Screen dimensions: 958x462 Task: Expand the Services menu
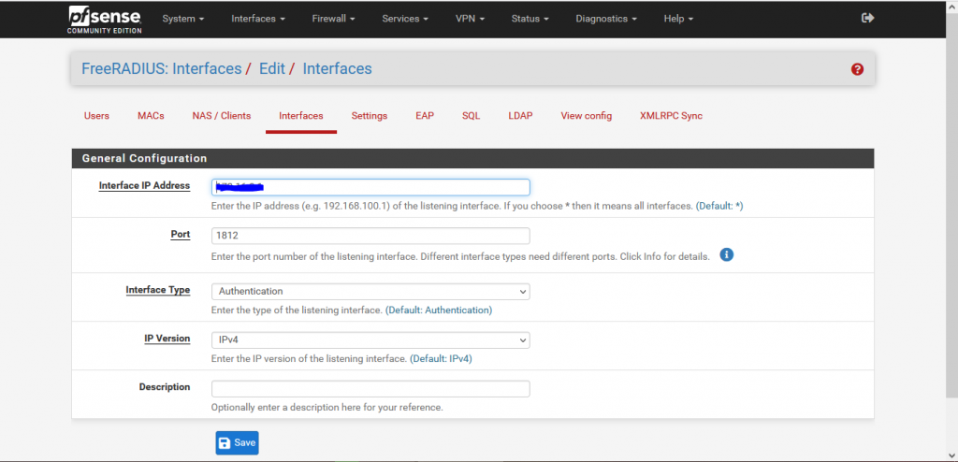(x=405, y=19)
